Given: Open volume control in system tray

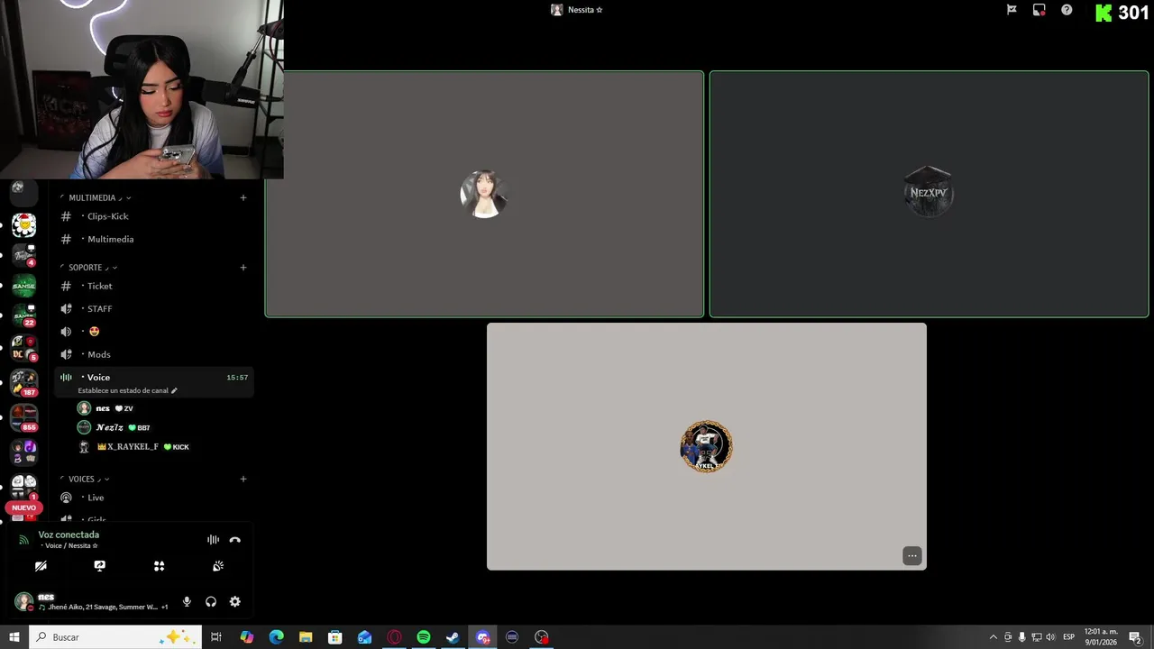Looking at the screenshot, I should (1050, 637).
